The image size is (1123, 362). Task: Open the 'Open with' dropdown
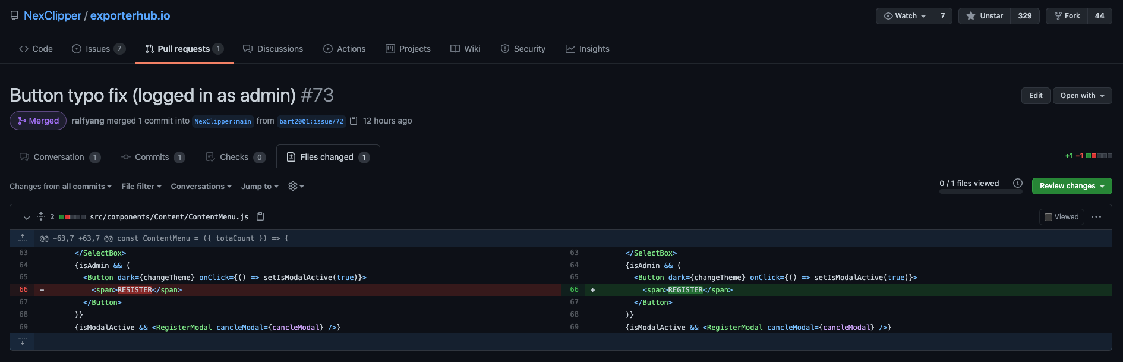coord(1082,96)
